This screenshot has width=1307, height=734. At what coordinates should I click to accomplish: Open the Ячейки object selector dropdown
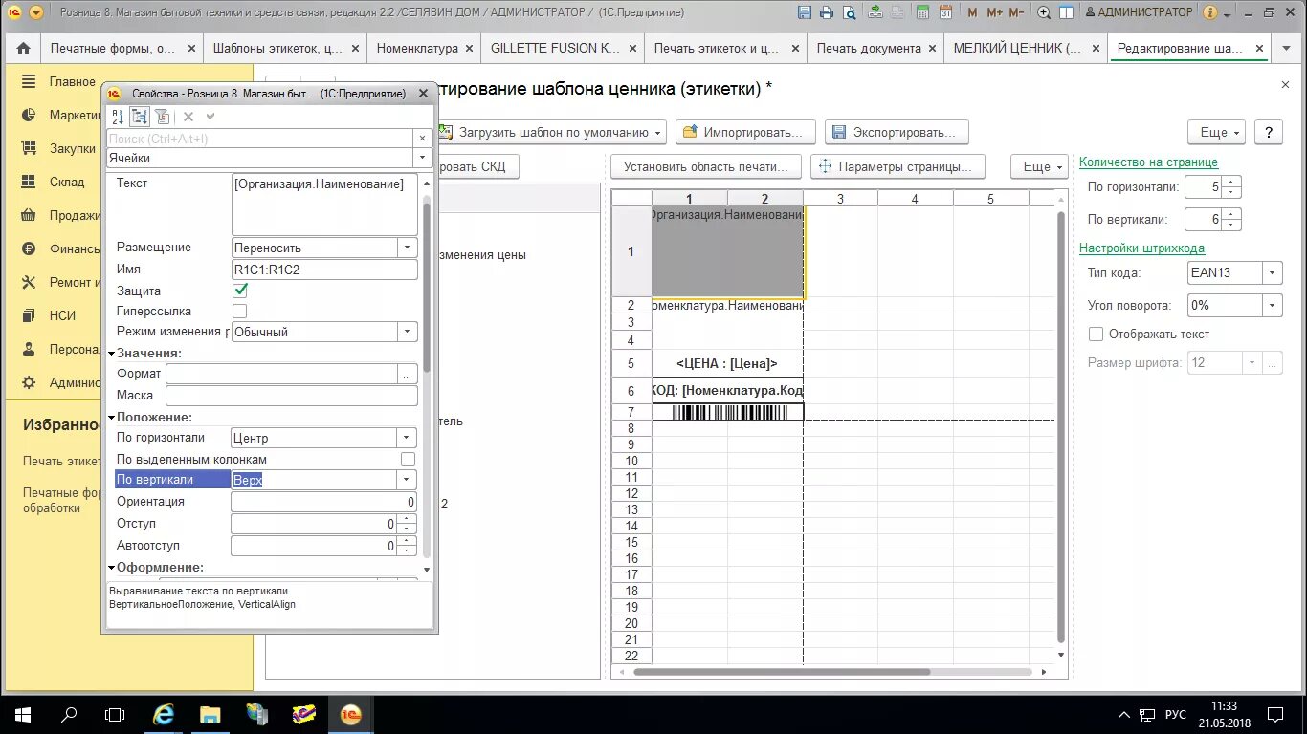423,159
